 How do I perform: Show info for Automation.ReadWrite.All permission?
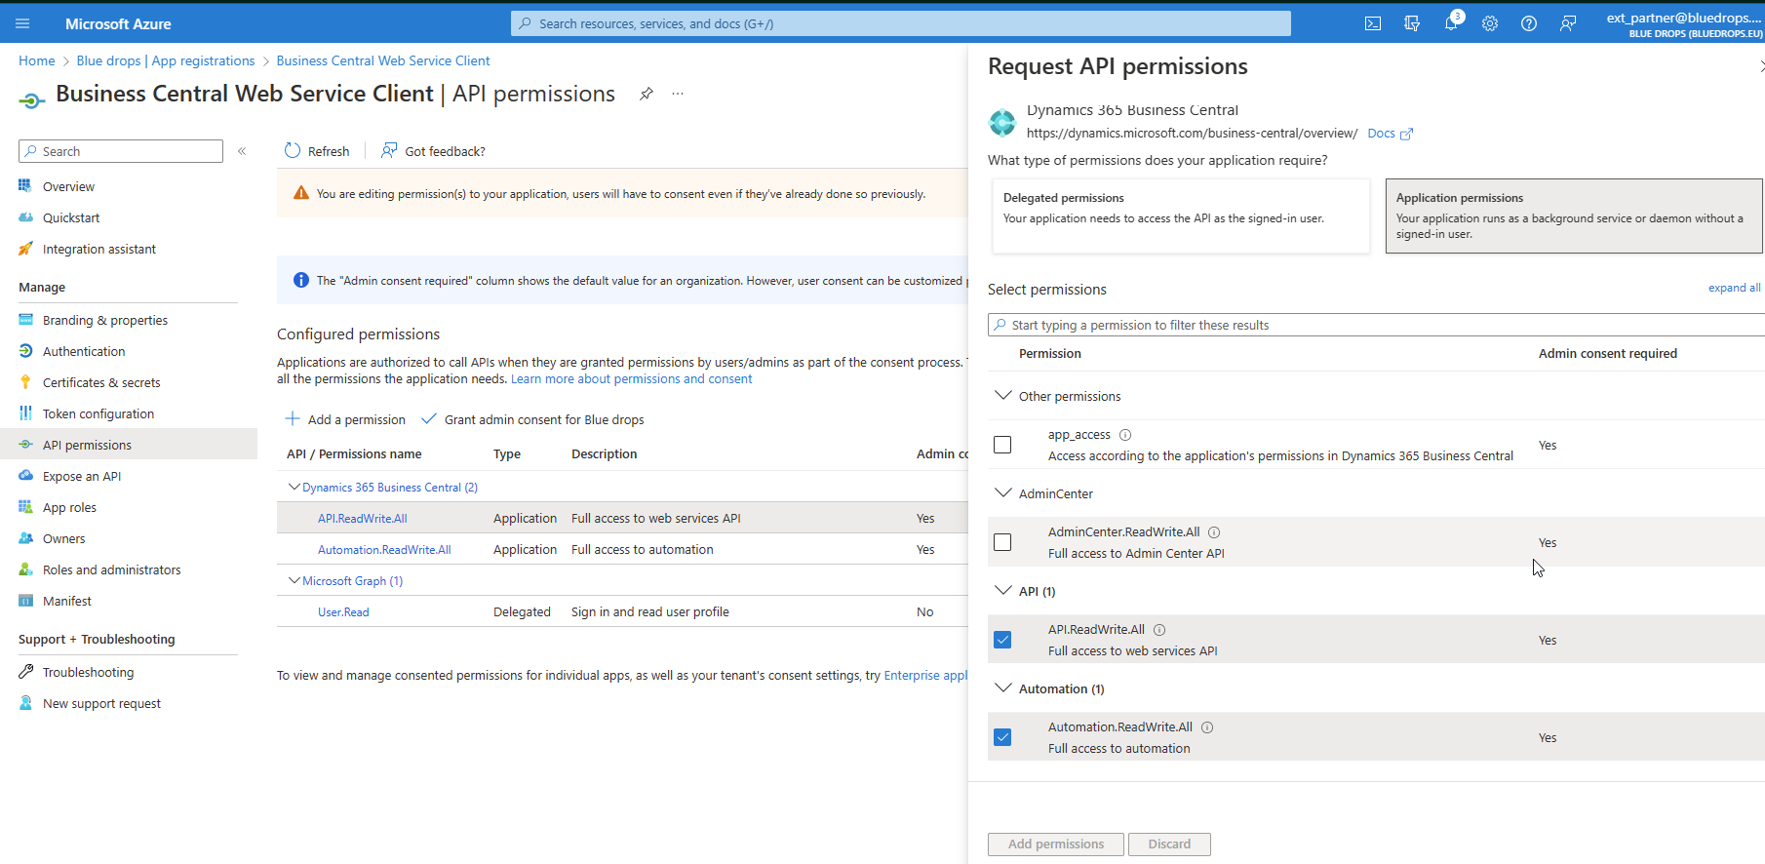[x=1207, y=727]
